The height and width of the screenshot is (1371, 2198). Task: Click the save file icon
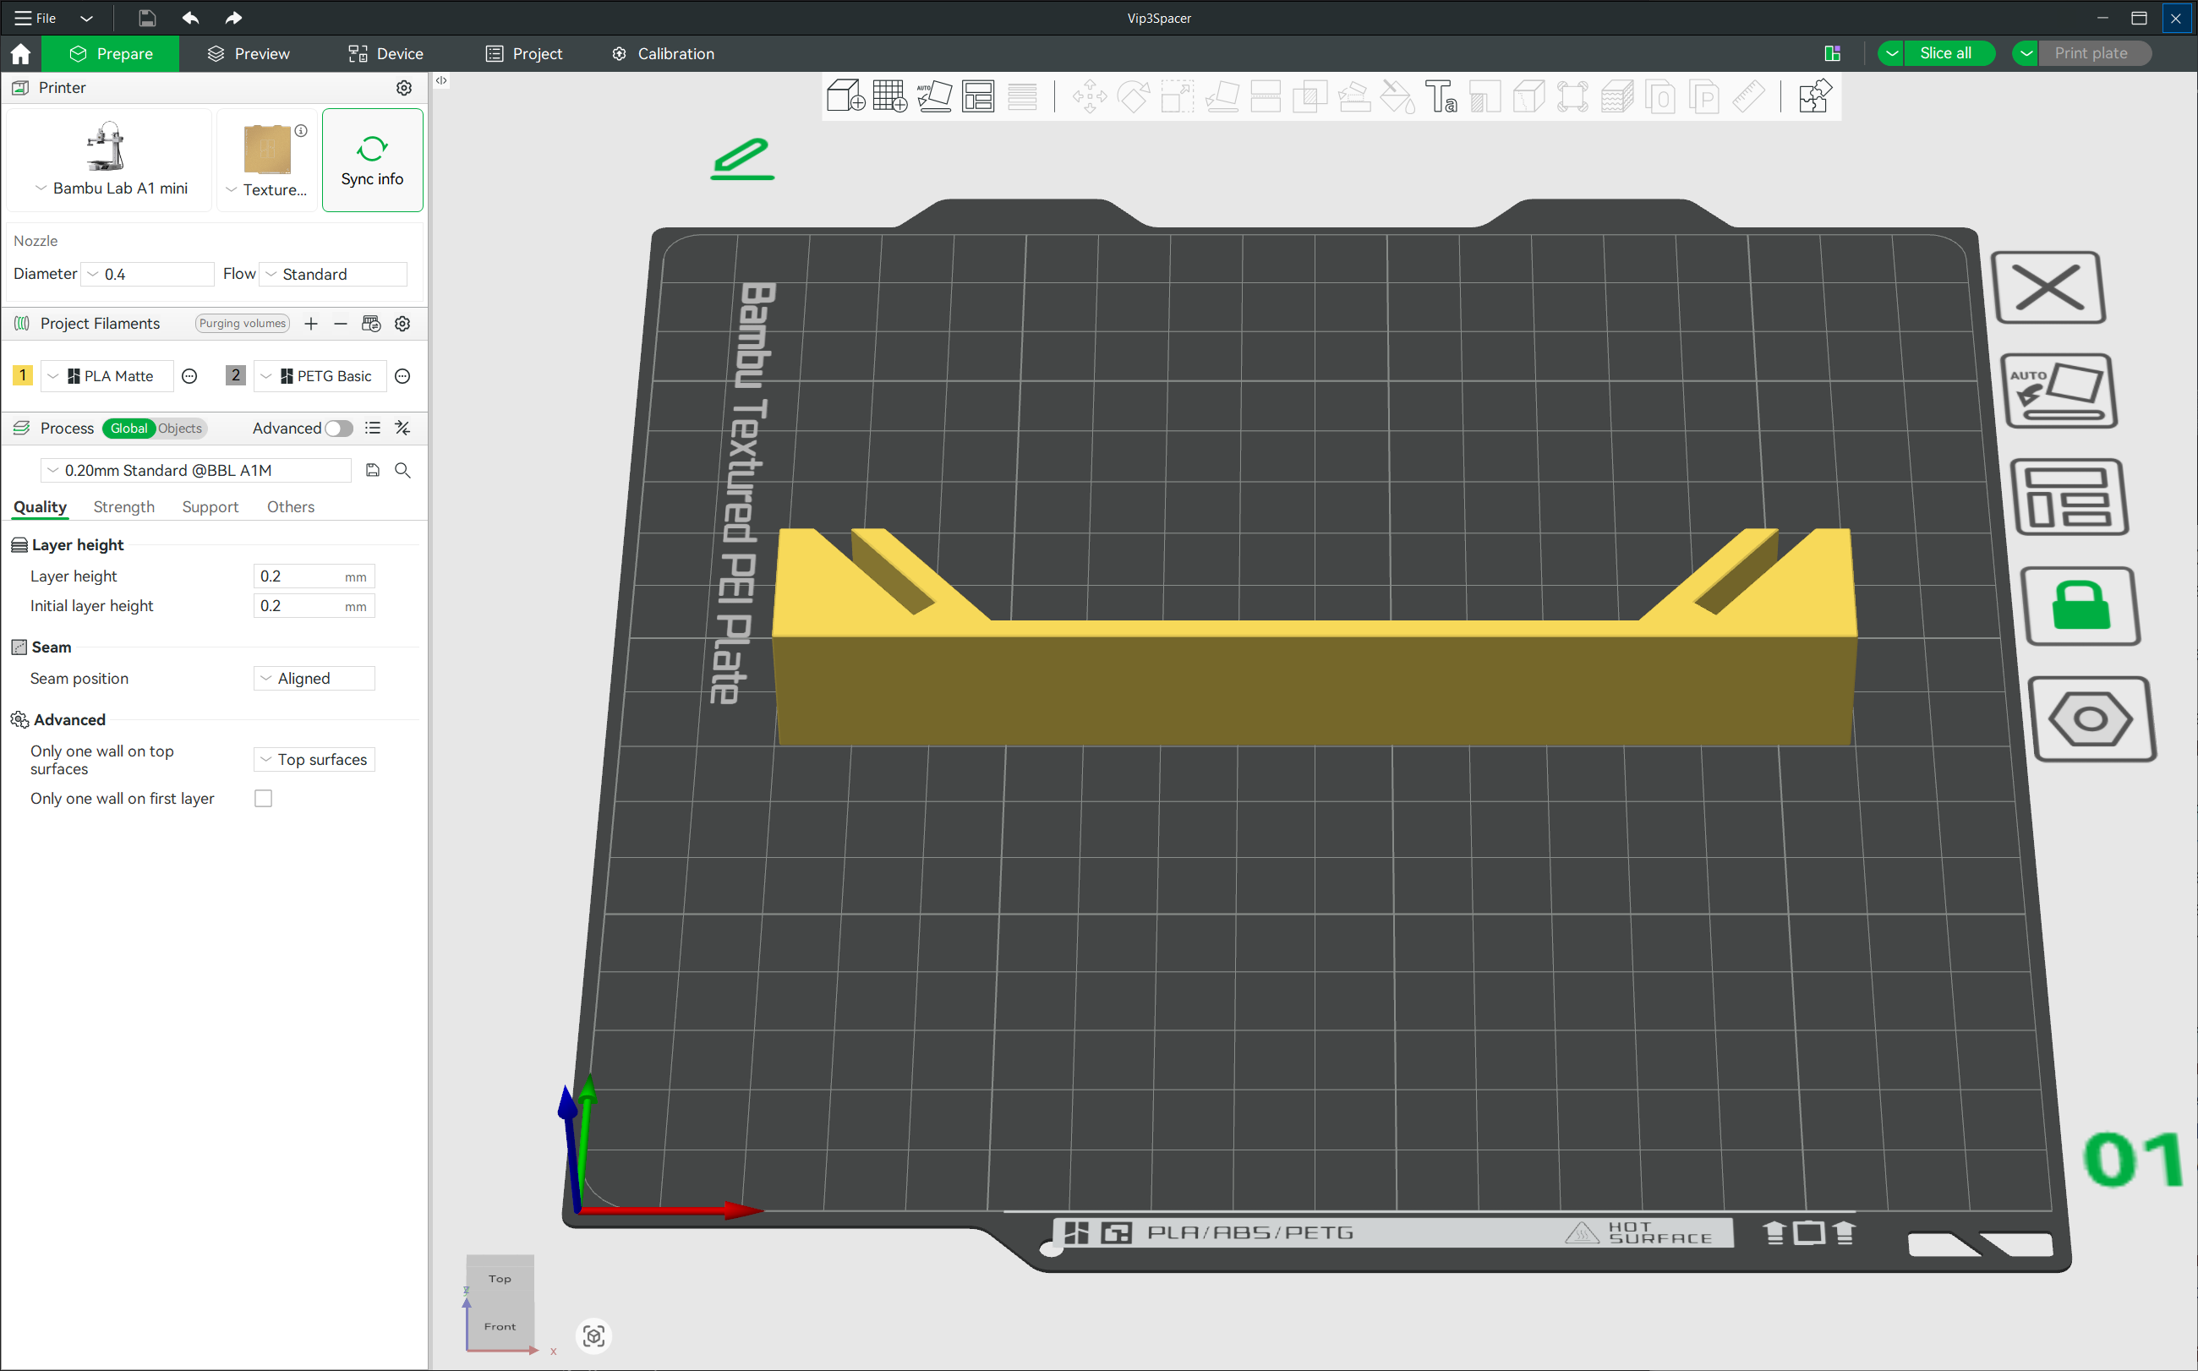[147, 18]
